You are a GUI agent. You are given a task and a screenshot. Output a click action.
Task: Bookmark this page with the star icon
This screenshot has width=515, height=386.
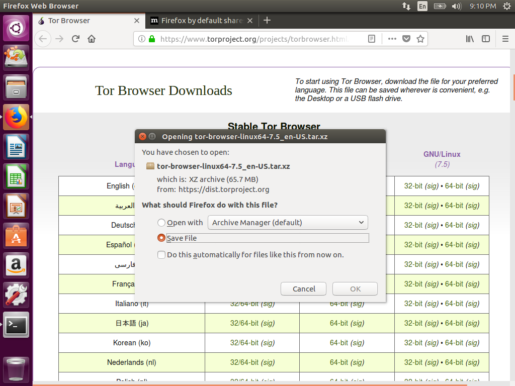point(421,39)
